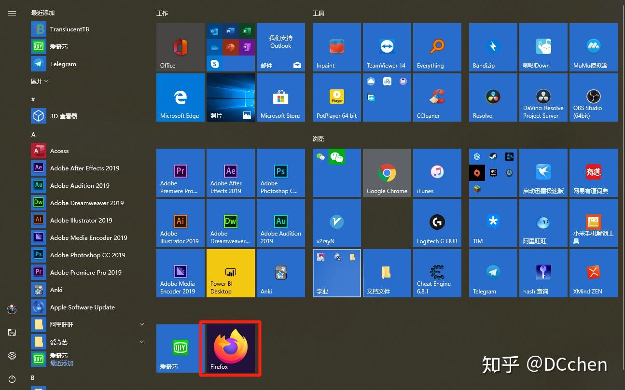Open Adobe Media Encoder 2019 list entry
Viewport: 625px width, 390px height.
coord(88,237)
